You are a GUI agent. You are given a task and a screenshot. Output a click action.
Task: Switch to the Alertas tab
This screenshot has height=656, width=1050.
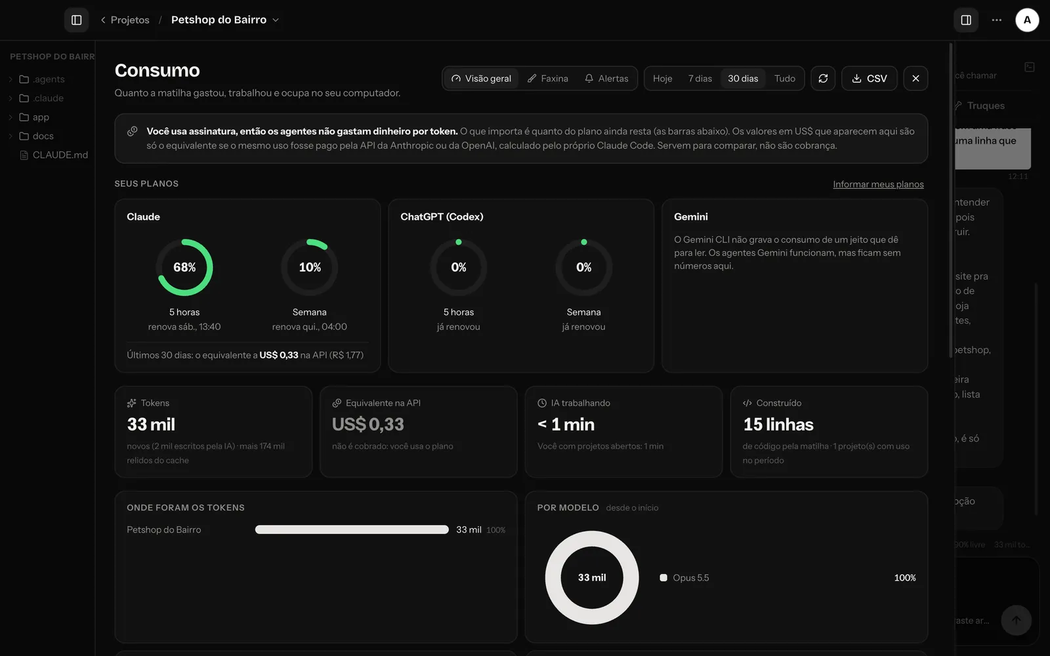(x=606, y=78)
